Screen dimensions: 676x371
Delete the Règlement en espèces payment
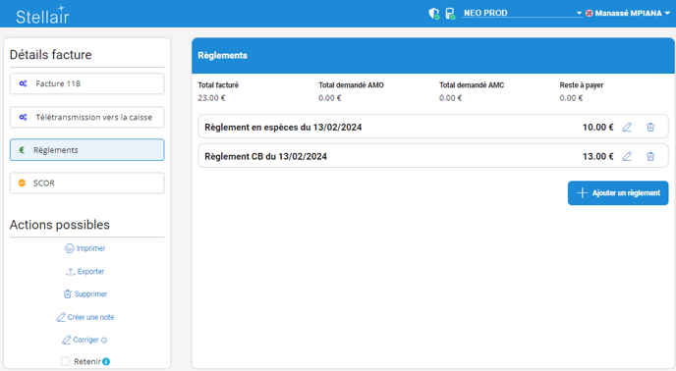point(650,128)
